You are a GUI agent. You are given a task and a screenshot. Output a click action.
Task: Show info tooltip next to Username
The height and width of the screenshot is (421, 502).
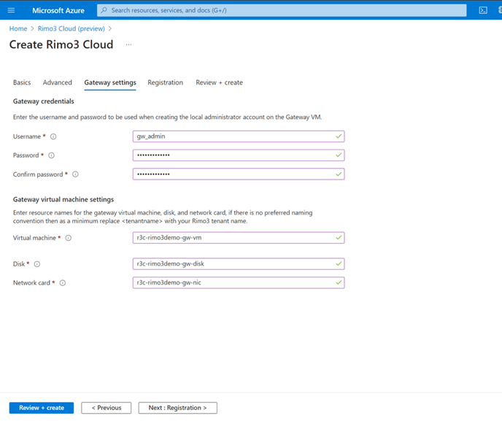click(53, 136)
